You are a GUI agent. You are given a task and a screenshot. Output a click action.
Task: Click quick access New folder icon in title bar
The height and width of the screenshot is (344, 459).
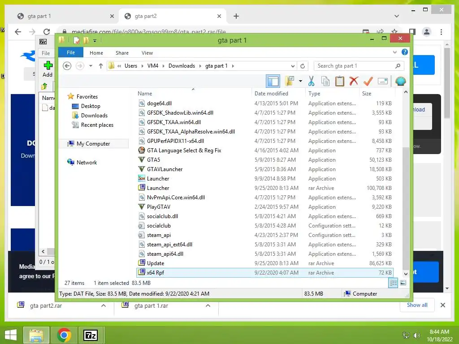[86, 40]
